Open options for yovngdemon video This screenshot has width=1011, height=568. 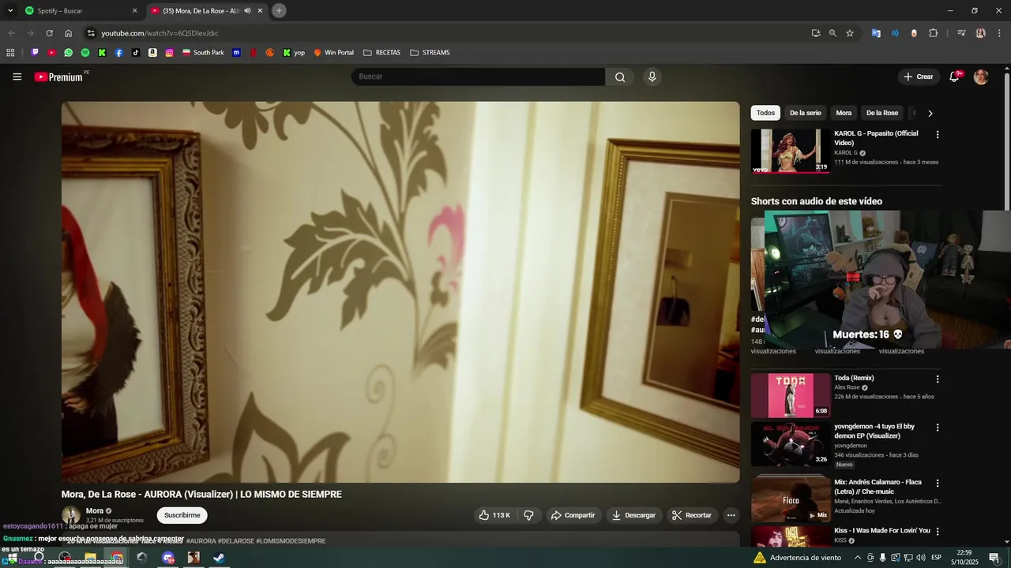pyautogui.click(x=938, y=428)
